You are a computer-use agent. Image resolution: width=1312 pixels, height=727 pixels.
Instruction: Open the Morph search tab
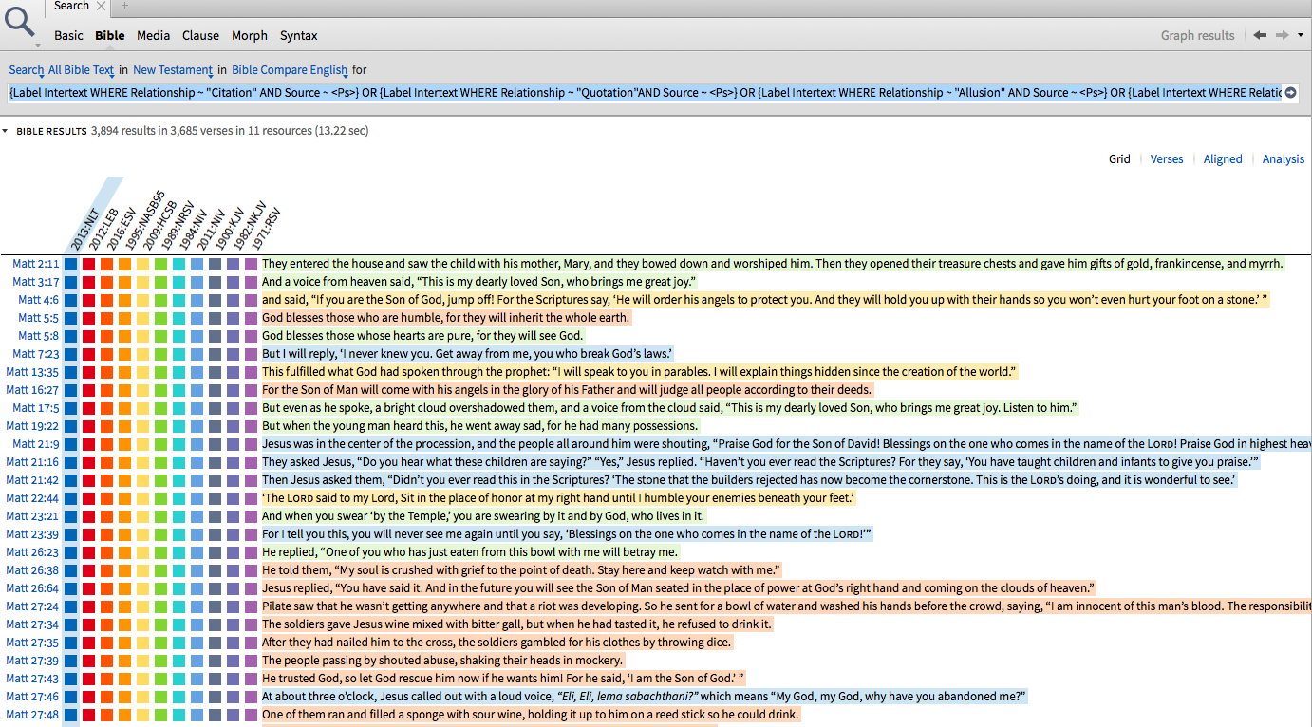250,35
